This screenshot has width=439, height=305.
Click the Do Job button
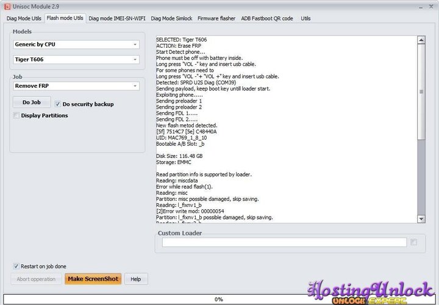32,102
